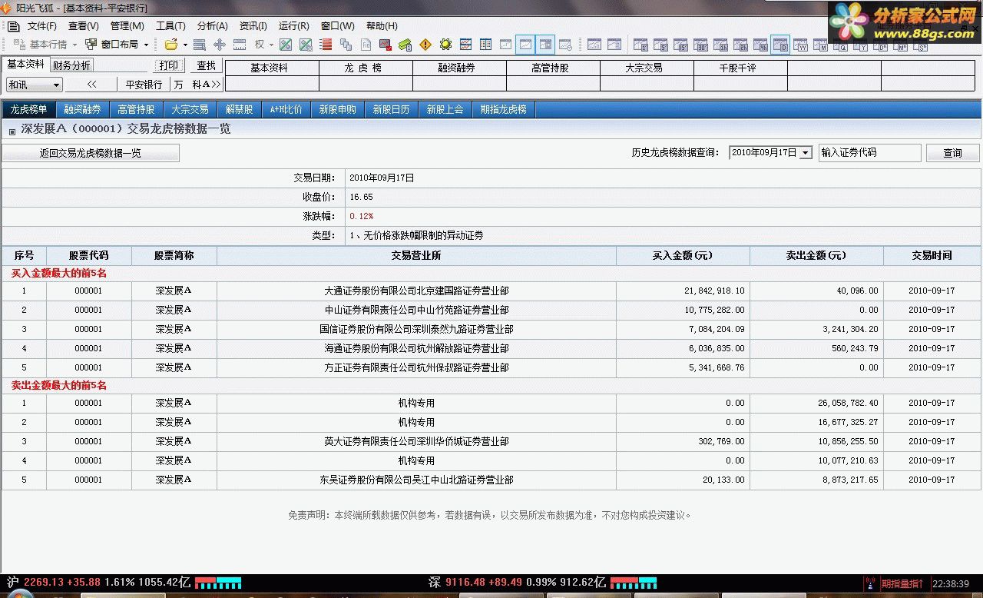Switch to the 大宗交易 blue tab

pyautogui.click(x=190, y=110)
